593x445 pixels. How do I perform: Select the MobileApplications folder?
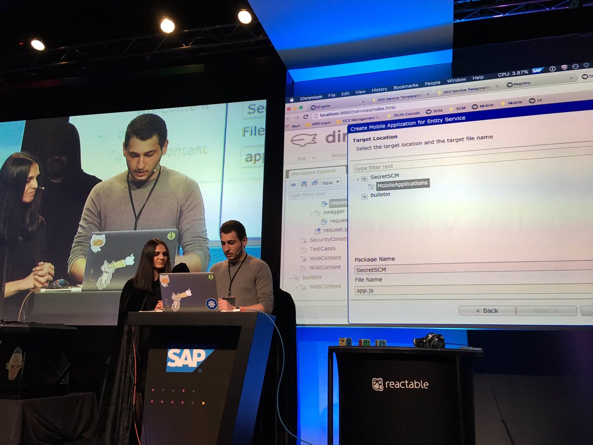click(402, 183)
